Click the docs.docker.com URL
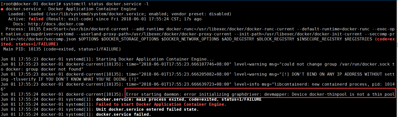 (x=56, y=24)
